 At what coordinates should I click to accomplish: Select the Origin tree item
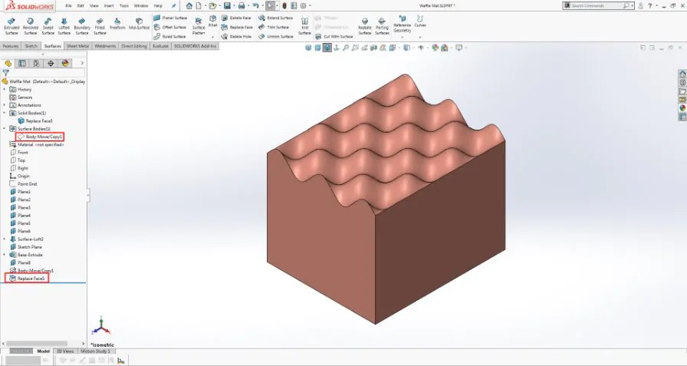pos(20,176)
